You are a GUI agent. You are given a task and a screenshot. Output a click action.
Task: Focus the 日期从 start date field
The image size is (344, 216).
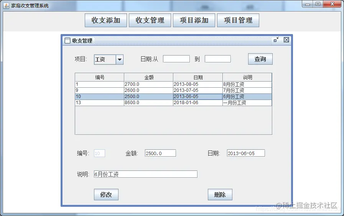176,59
